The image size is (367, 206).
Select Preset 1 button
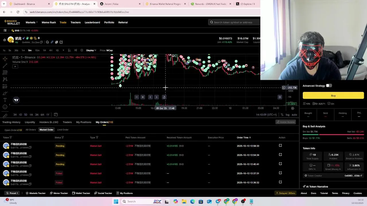(x=12, y=193)
